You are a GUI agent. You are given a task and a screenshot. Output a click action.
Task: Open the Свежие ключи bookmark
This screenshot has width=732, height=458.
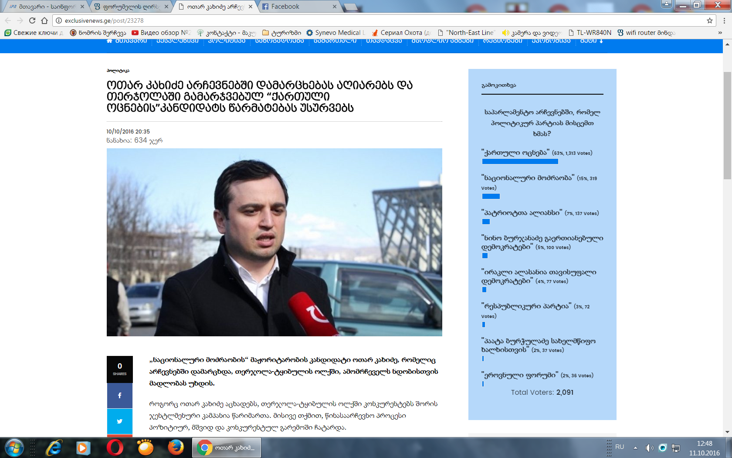(x=34, y=33)
